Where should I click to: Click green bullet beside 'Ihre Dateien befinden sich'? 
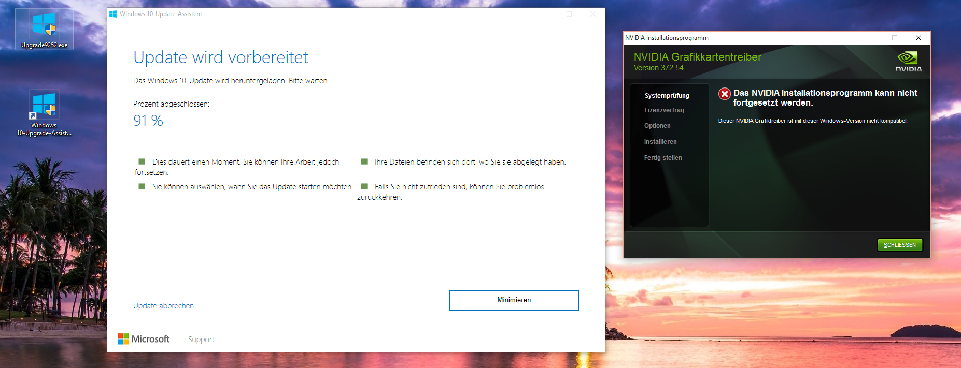coord(364,161)
